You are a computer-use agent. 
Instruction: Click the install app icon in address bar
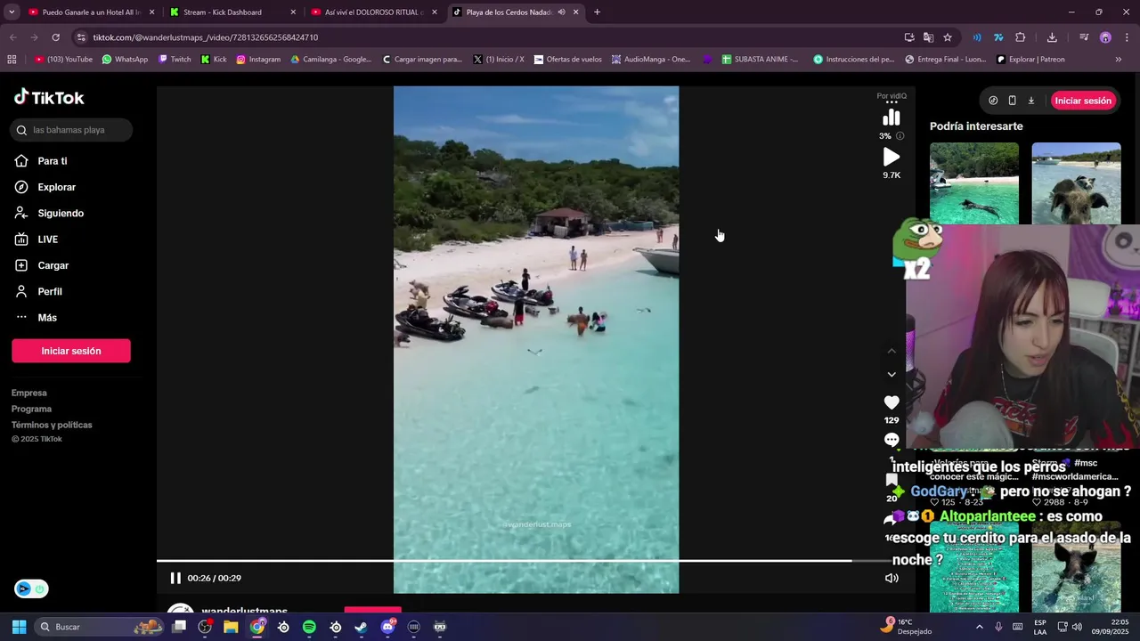coord(908,37)
